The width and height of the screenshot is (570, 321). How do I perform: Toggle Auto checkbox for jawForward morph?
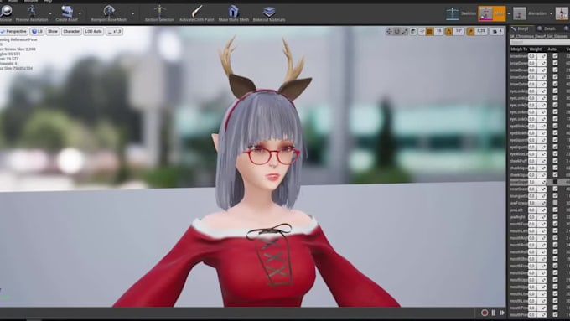click(x=555, y=203)
